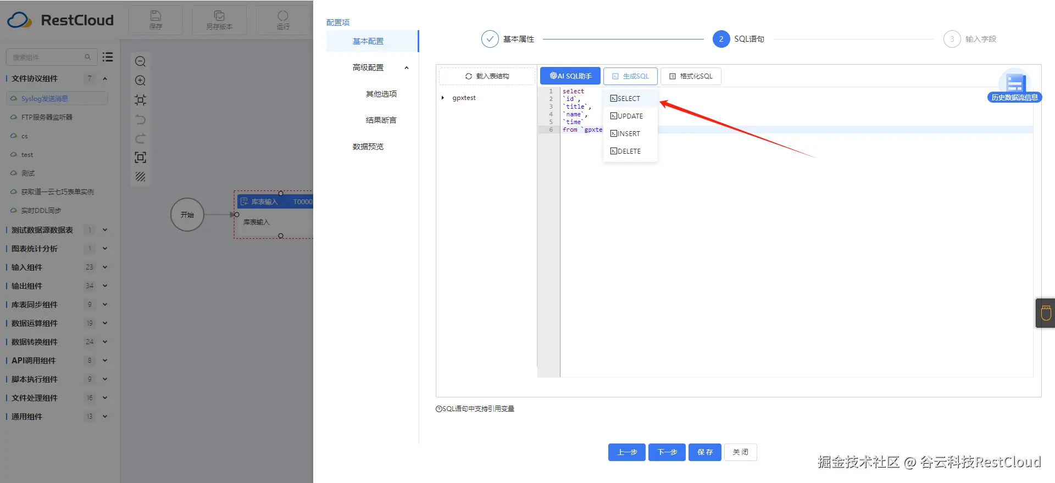
Task: Click the fullscreen frame icon
Action: pyautogui.click(x=141, y=158)
